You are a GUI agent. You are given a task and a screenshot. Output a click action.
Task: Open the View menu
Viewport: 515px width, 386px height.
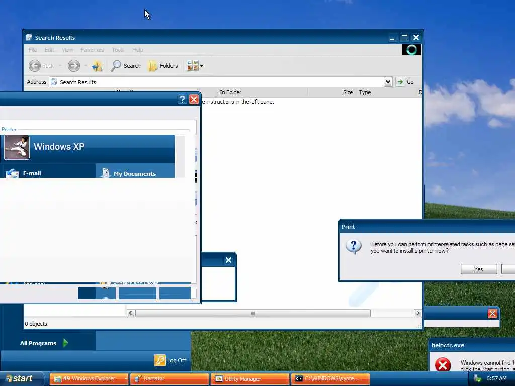pos(67,50)
